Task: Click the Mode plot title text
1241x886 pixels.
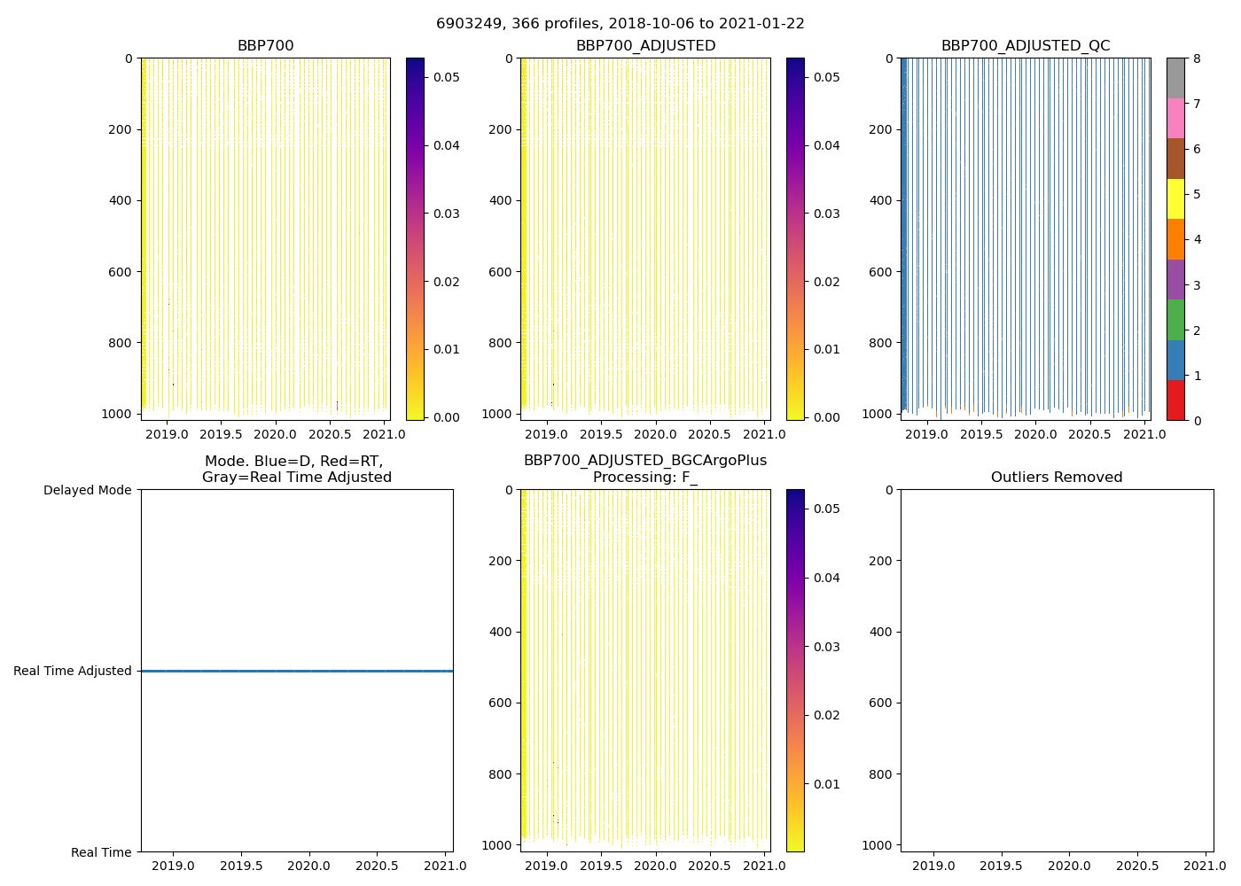Action: pyautogui.click(x=296, y=470)
